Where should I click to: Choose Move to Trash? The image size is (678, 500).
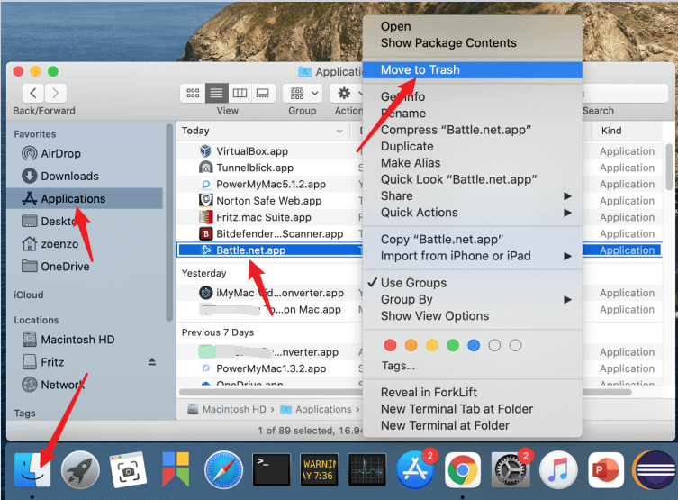[x=472, y=69]
